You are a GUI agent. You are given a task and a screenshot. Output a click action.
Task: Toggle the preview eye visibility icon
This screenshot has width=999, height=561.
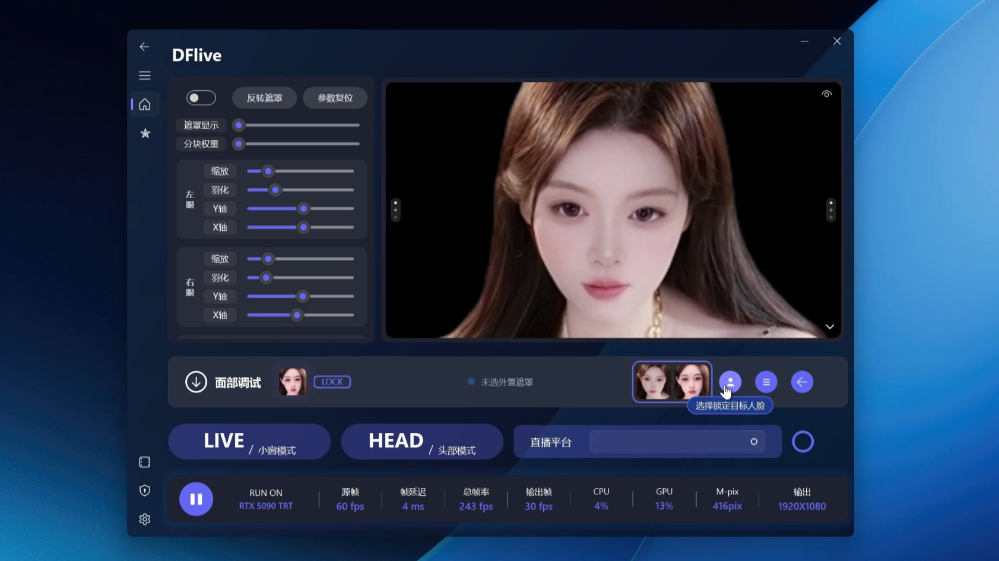pyautogui.click(x=826, y=94)
